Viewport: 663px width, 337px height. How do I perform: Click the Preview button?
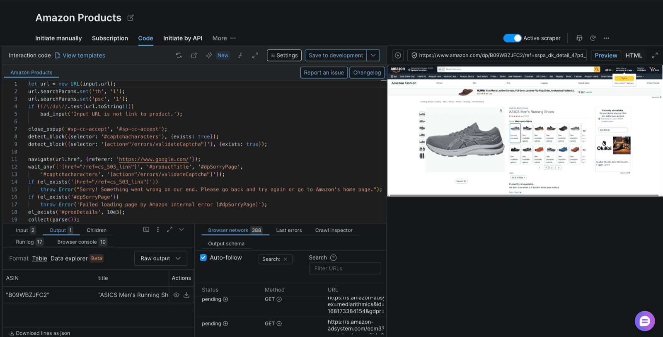606,55
